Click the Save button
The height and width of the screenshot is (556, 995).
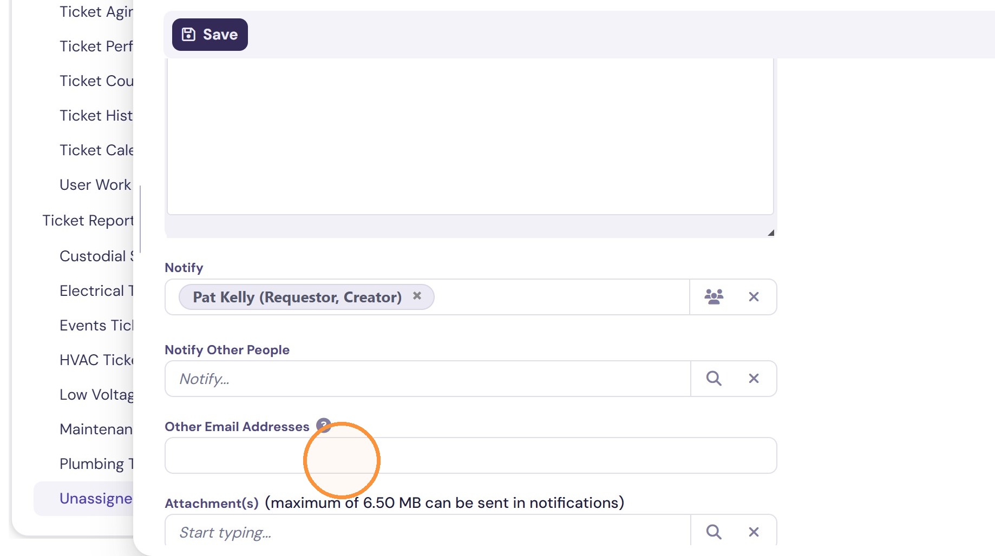tap(210, 35)
